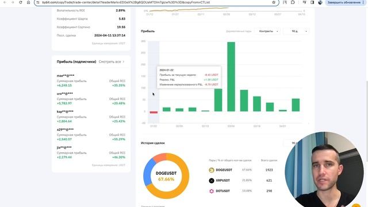Open Смотреть все subscribers link
This screenshot has width=368, height=207.
point(110,62)
